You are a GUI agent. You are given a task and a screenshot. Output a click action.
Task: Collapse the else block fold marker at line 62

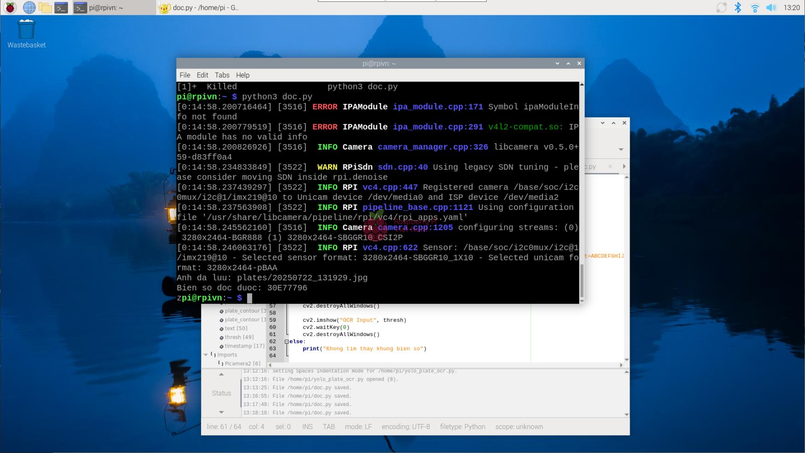tap(287, 342)
